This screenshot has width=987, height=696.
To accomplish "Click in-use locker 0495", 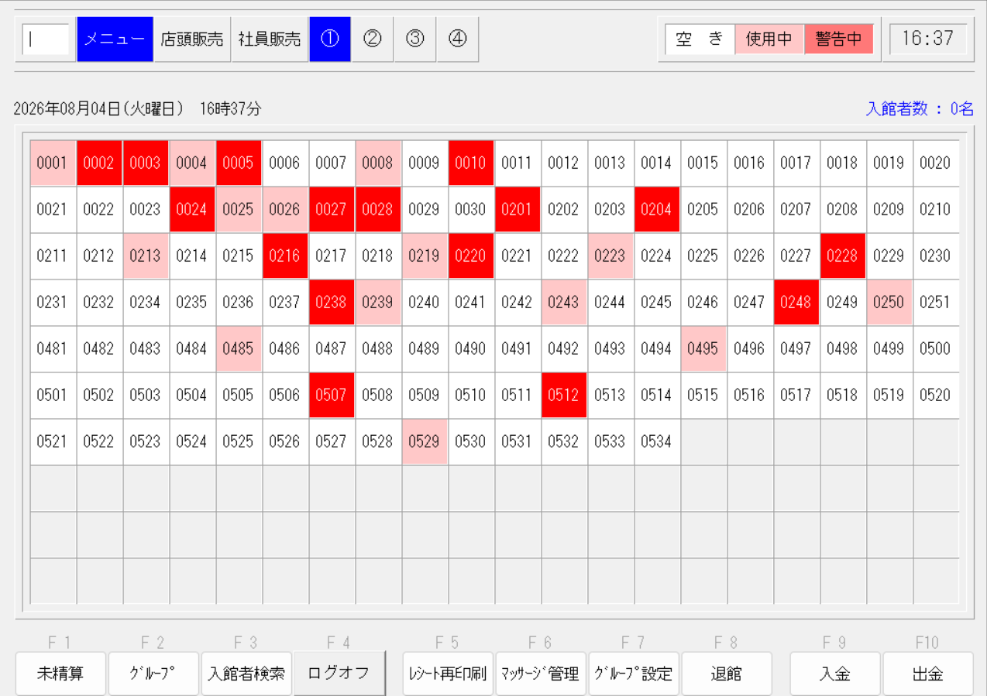I will (703, 349).
